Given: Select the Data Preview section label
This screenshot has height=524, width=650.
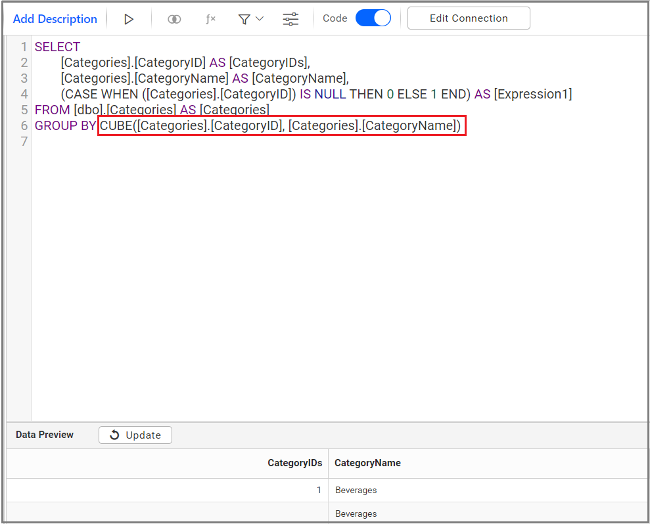Looking at the screenshot, I should [x=44, y=434].
